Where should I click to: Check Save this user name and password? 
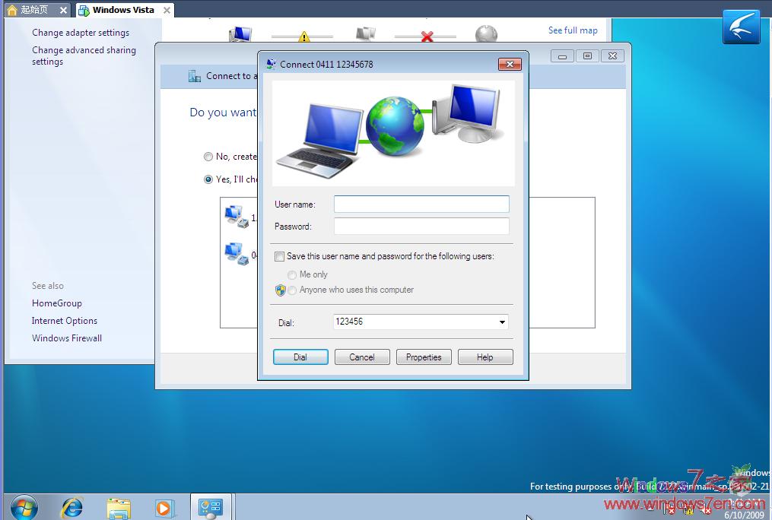click(279, 256)
